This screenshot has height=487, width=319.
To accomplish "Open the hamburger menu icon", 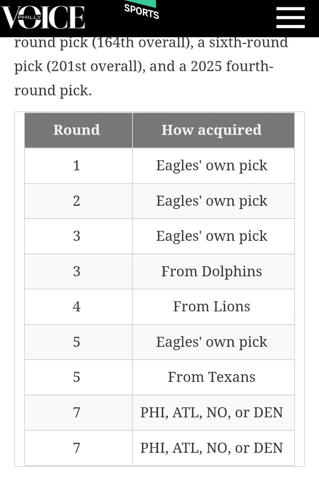I will tap(290, 17).
